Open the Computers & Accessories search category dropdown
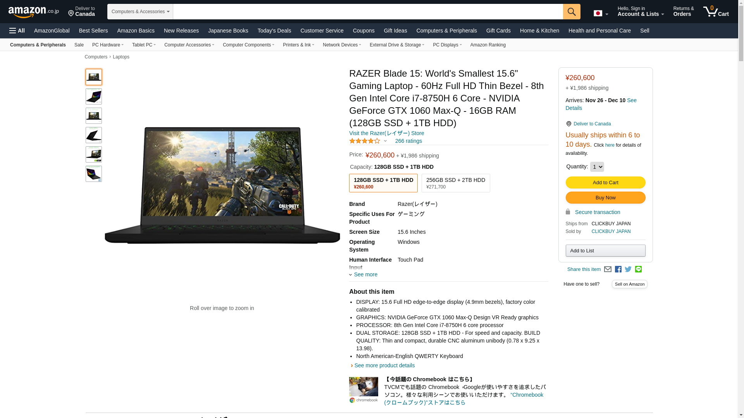This screenshot has height=418, width=744. point(140,12)
